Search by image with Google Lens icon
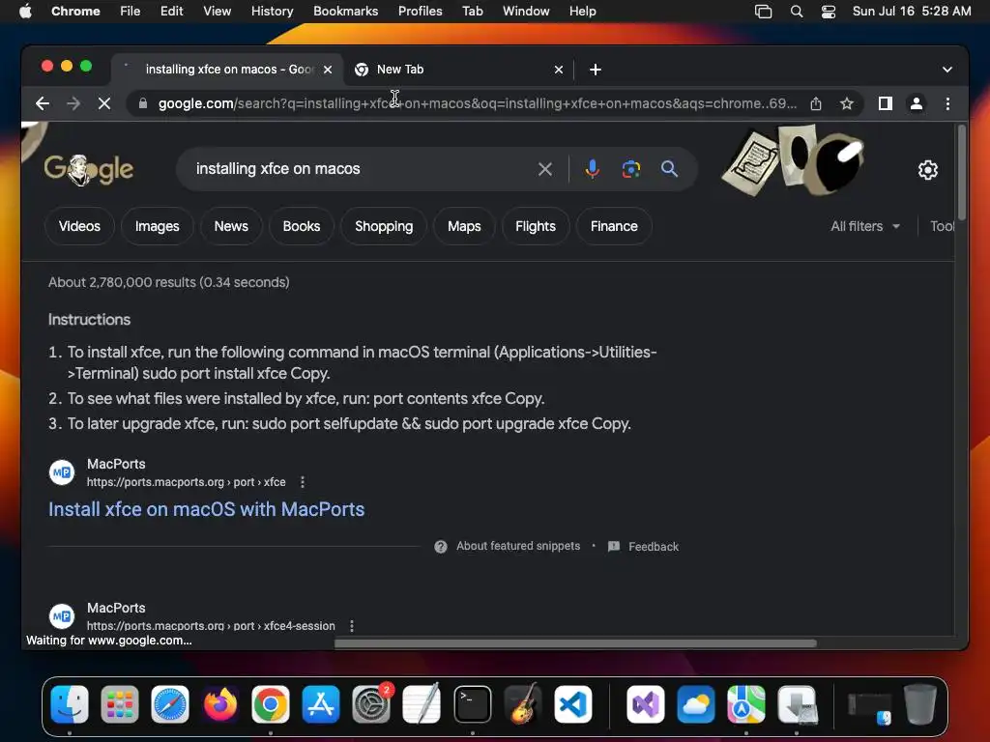The width and height of the screenshot is (990, 742). [x=630, y=168]
